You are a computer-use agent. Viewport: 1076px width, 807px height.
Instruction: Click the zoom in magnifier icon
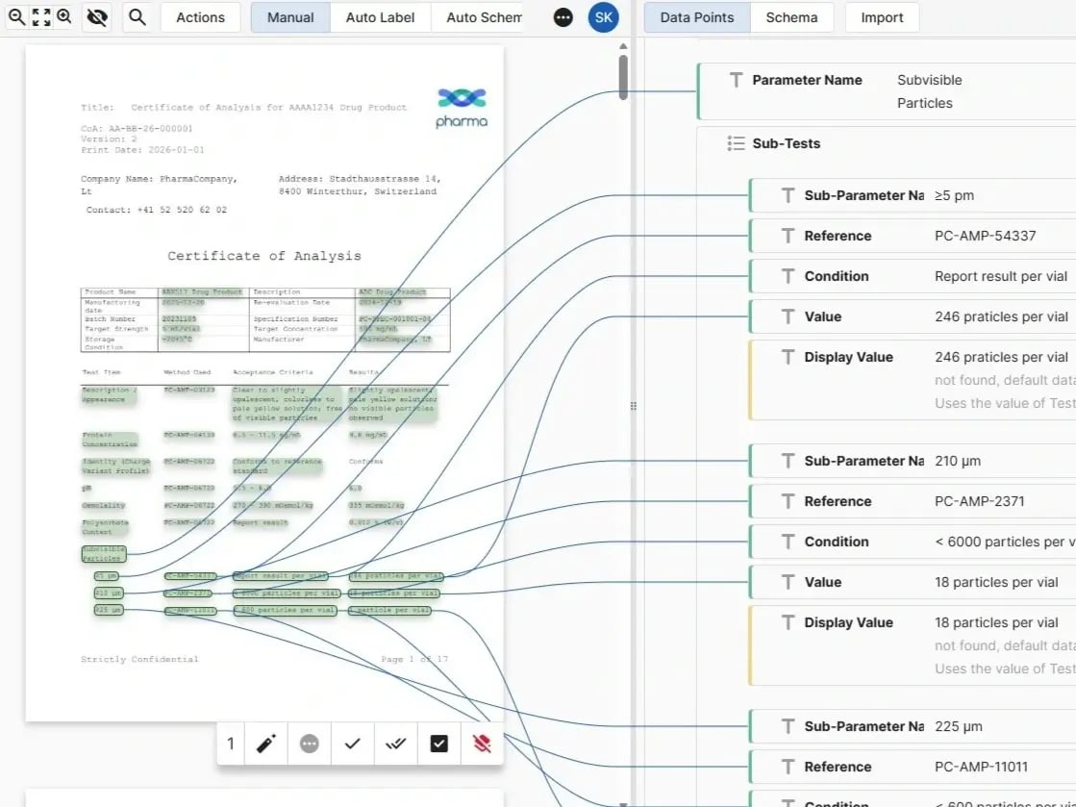(63, 16)
